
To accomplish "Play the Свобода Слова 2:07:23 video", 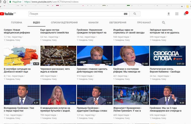I will click(167, 56).
